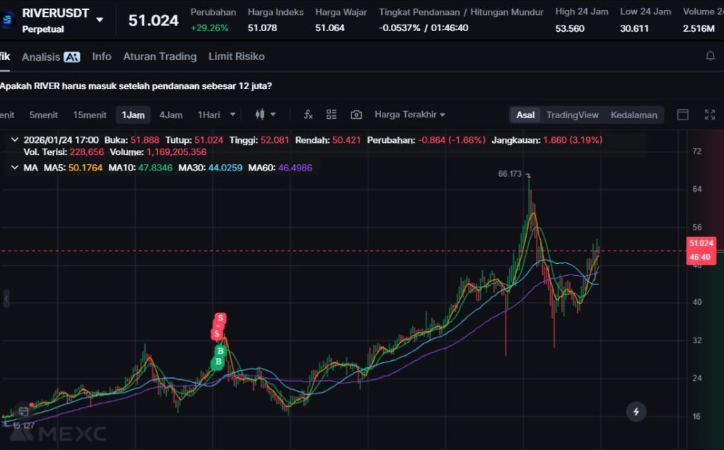Collapse the MA indicator legend row
This screenshot has width=724, height=450.
pyautogui.click(x=15, y=168)
